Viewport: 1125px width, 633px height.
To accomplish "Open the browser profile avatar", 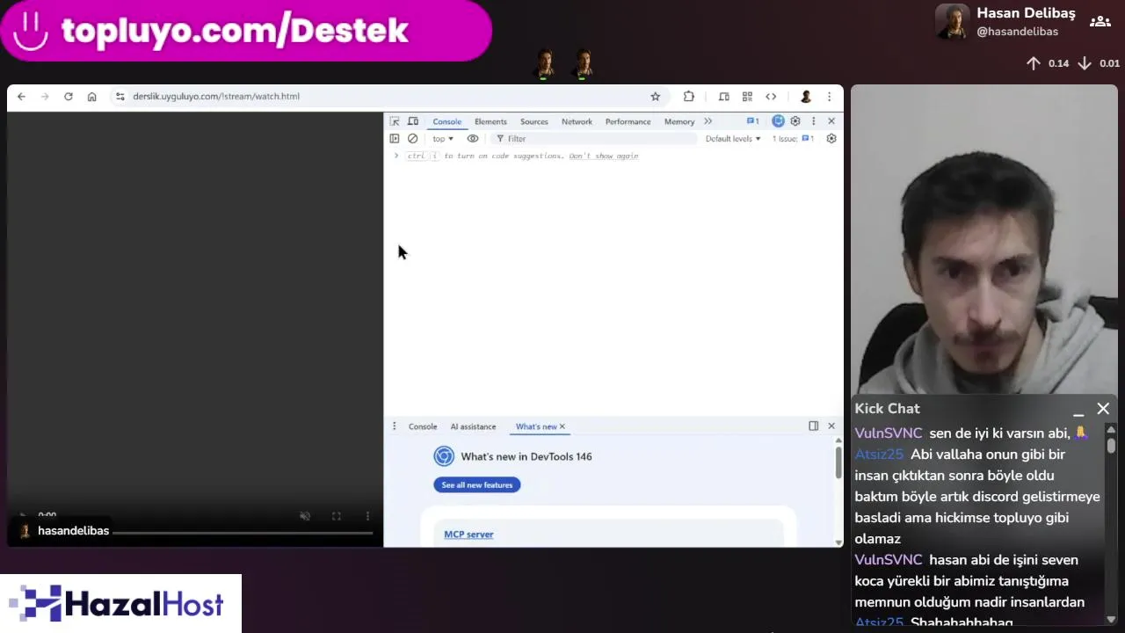I will (806, 97).
